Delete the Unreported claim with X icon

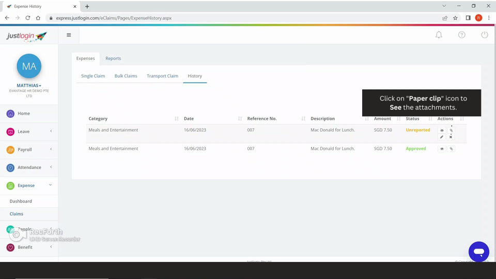(451, 137)
